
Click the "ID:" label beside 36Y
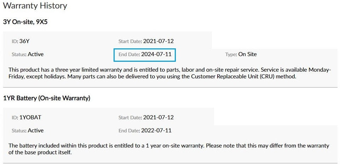click(x=15, y=41)
